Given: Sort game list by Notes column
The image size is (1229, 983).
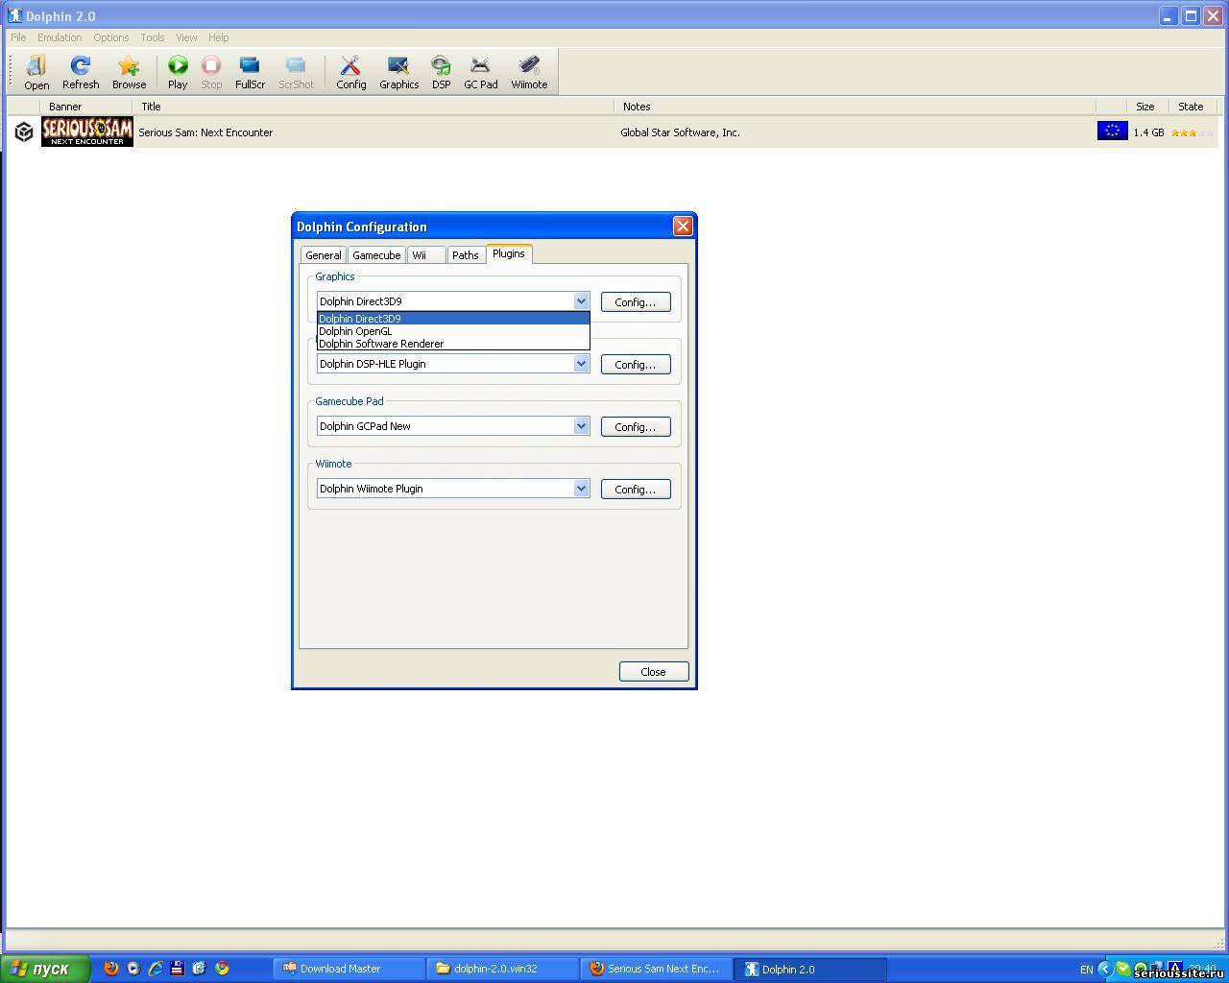Looking at the screenshot, I should tap(855, 107).
